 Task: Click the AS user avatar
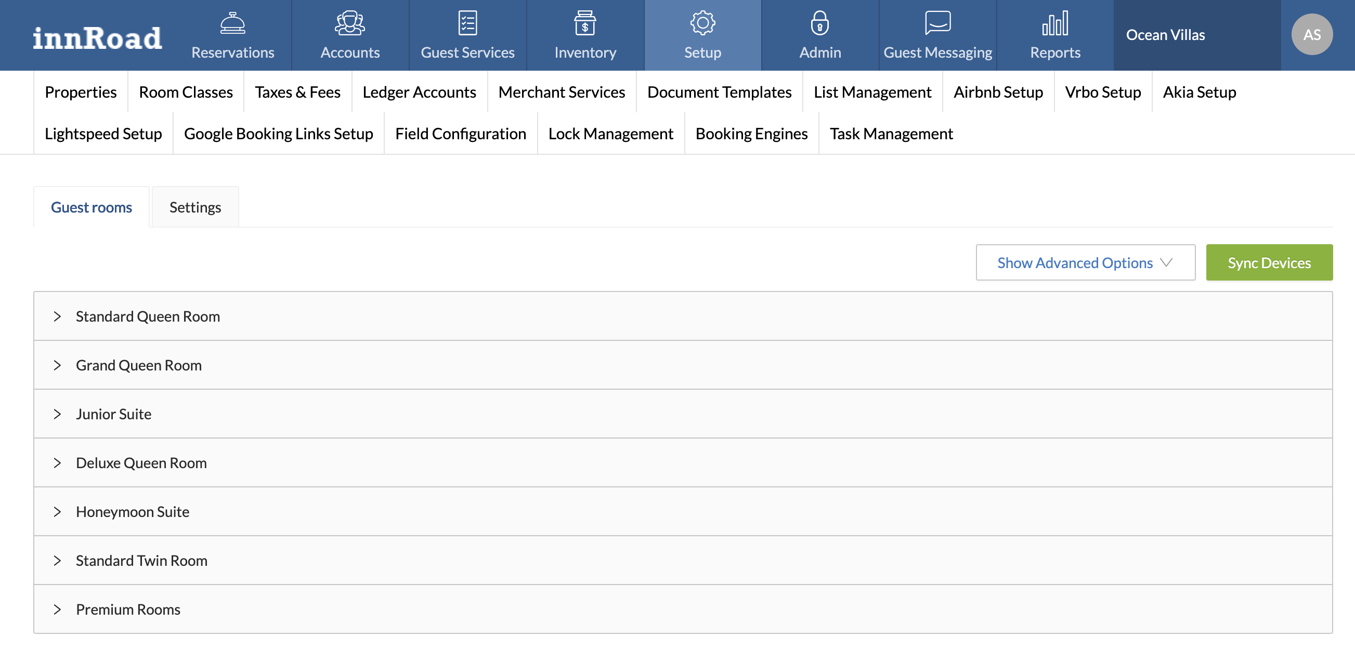point(1311,35)
